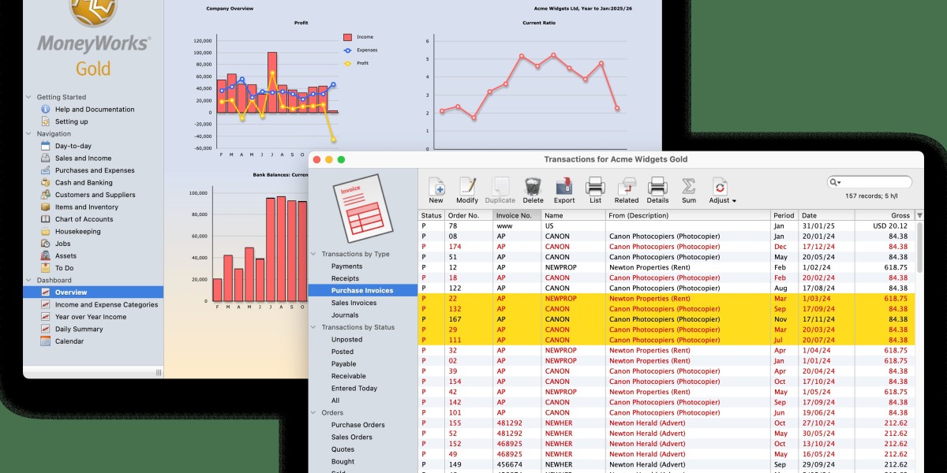Create a New transaction via toolbar
Viewport: 947px width, 473px height.
436,190
